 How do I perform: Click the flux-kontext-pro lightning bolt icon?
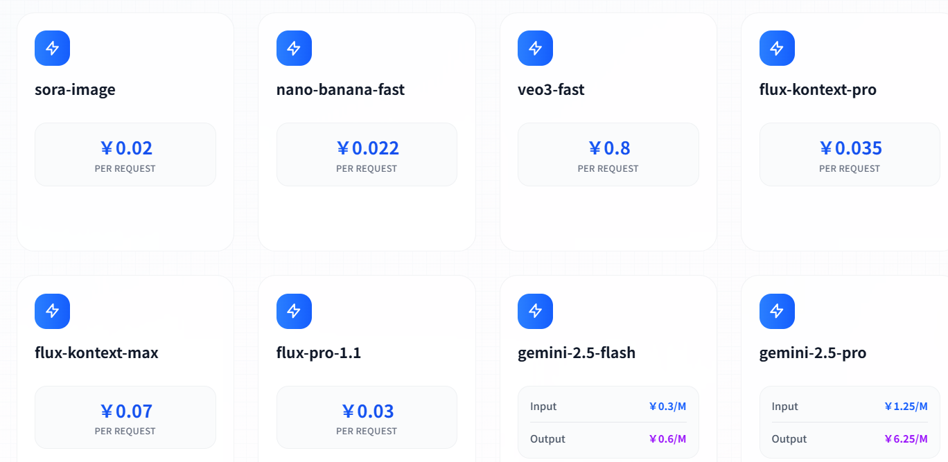coord(777,48)
